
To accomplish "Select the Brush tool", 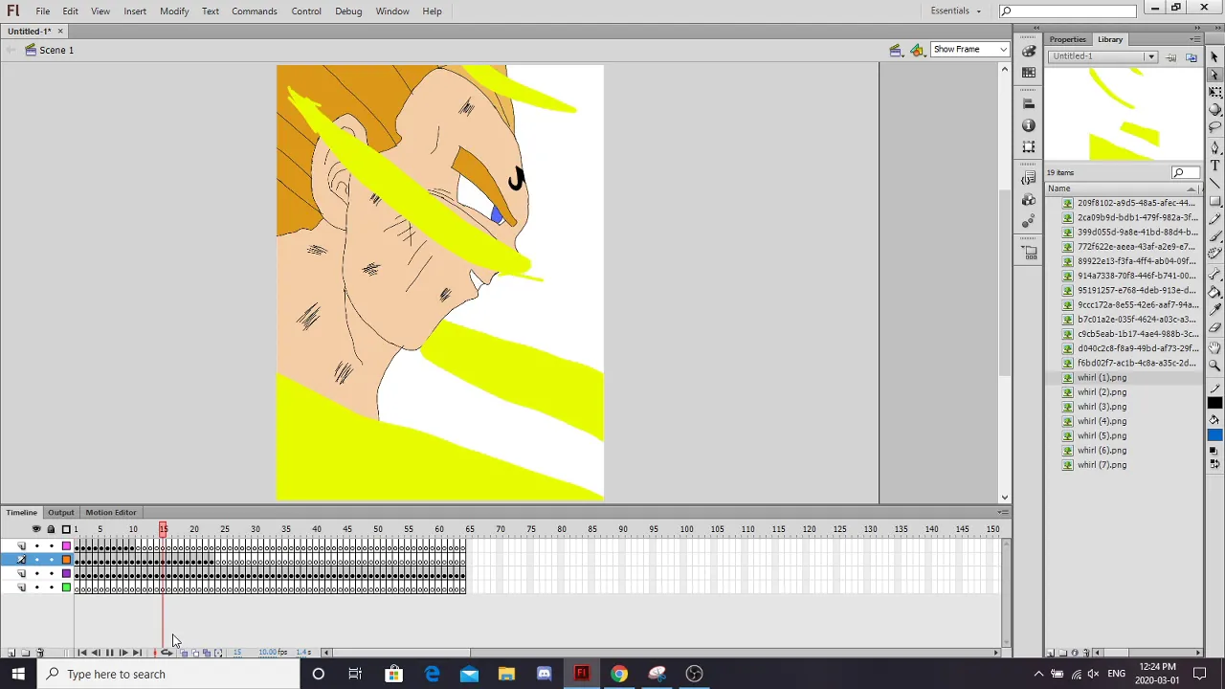I will [1214, 238].
